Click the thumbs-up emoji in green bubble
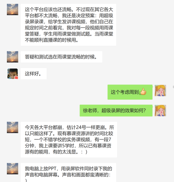 click(143, 91)
